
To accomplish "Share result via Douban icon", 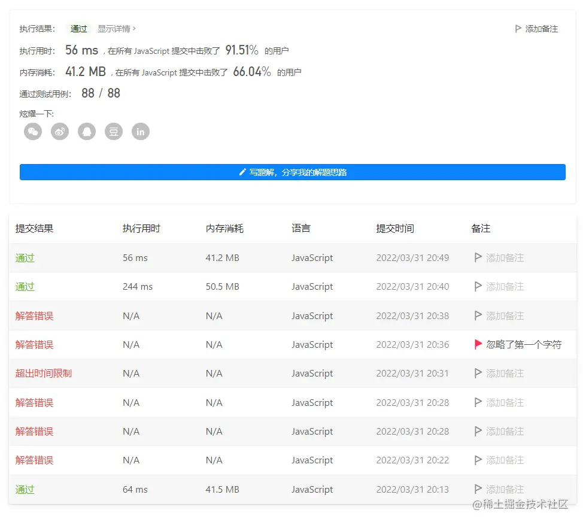I will coord(114,132).
